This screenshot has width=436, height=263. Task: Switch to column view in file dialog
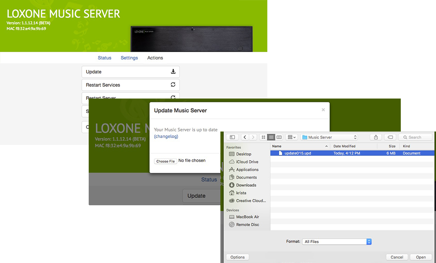(279, 137)
